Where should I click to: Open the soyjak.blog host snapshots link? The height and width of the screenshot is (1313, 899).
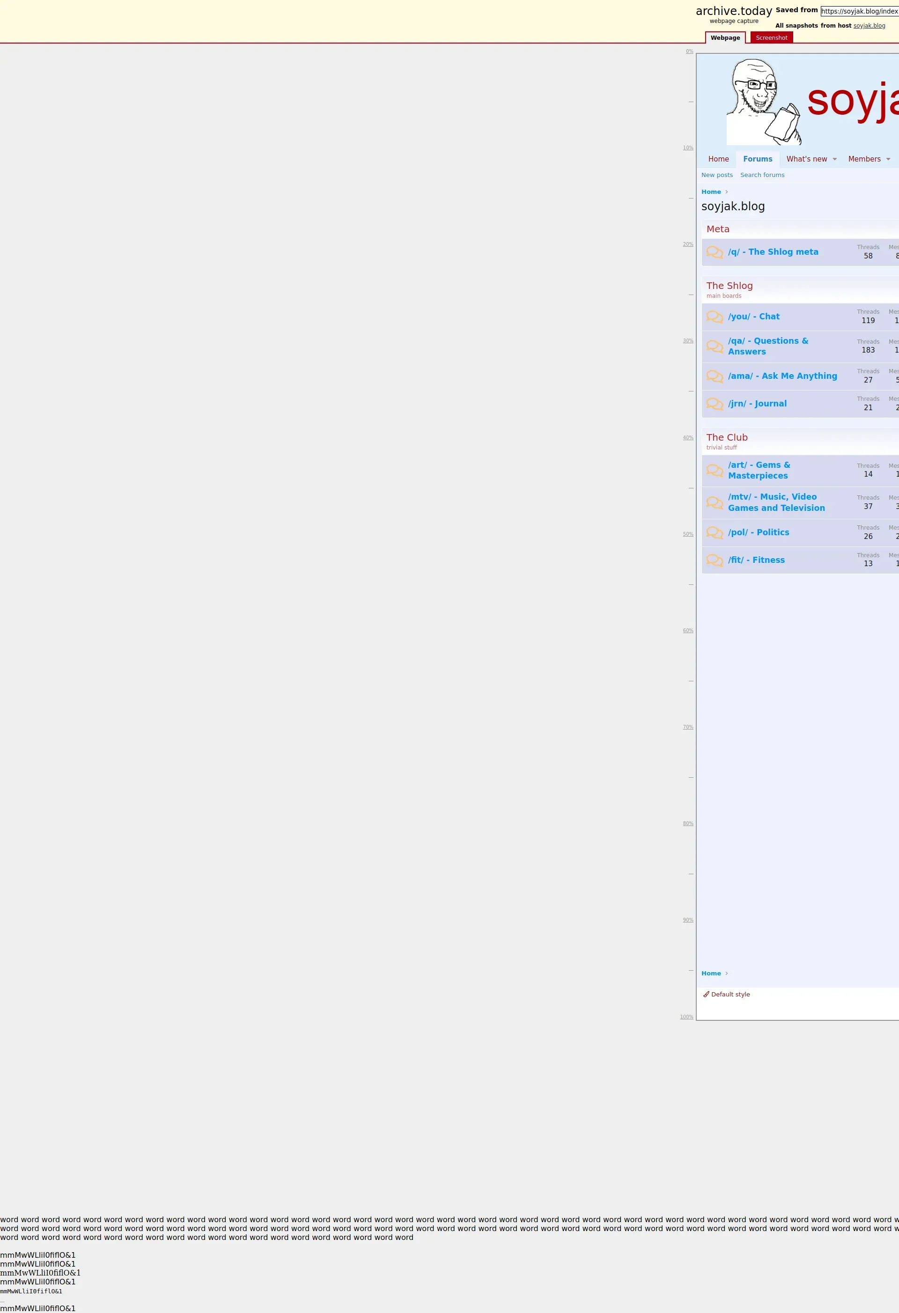869,26
